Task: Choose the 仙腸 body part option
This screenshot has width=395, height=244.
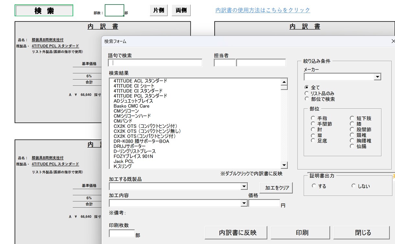Action: [352, 146]
